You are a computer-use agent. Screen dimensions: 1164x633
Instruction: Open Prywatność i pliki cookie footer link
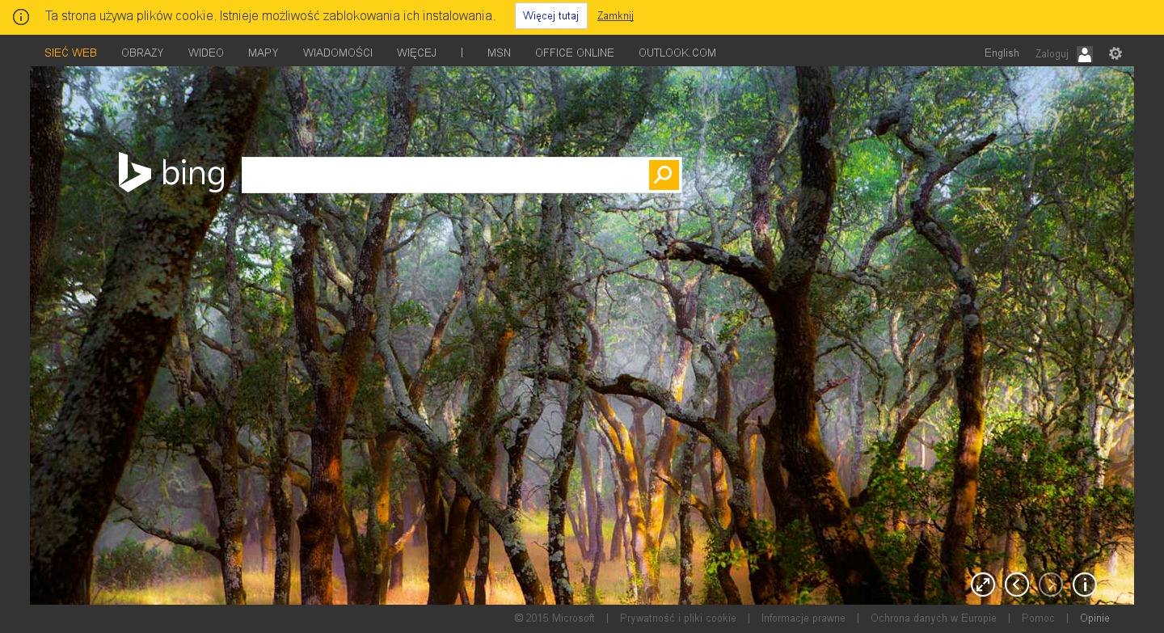click(x=677, y=618)
